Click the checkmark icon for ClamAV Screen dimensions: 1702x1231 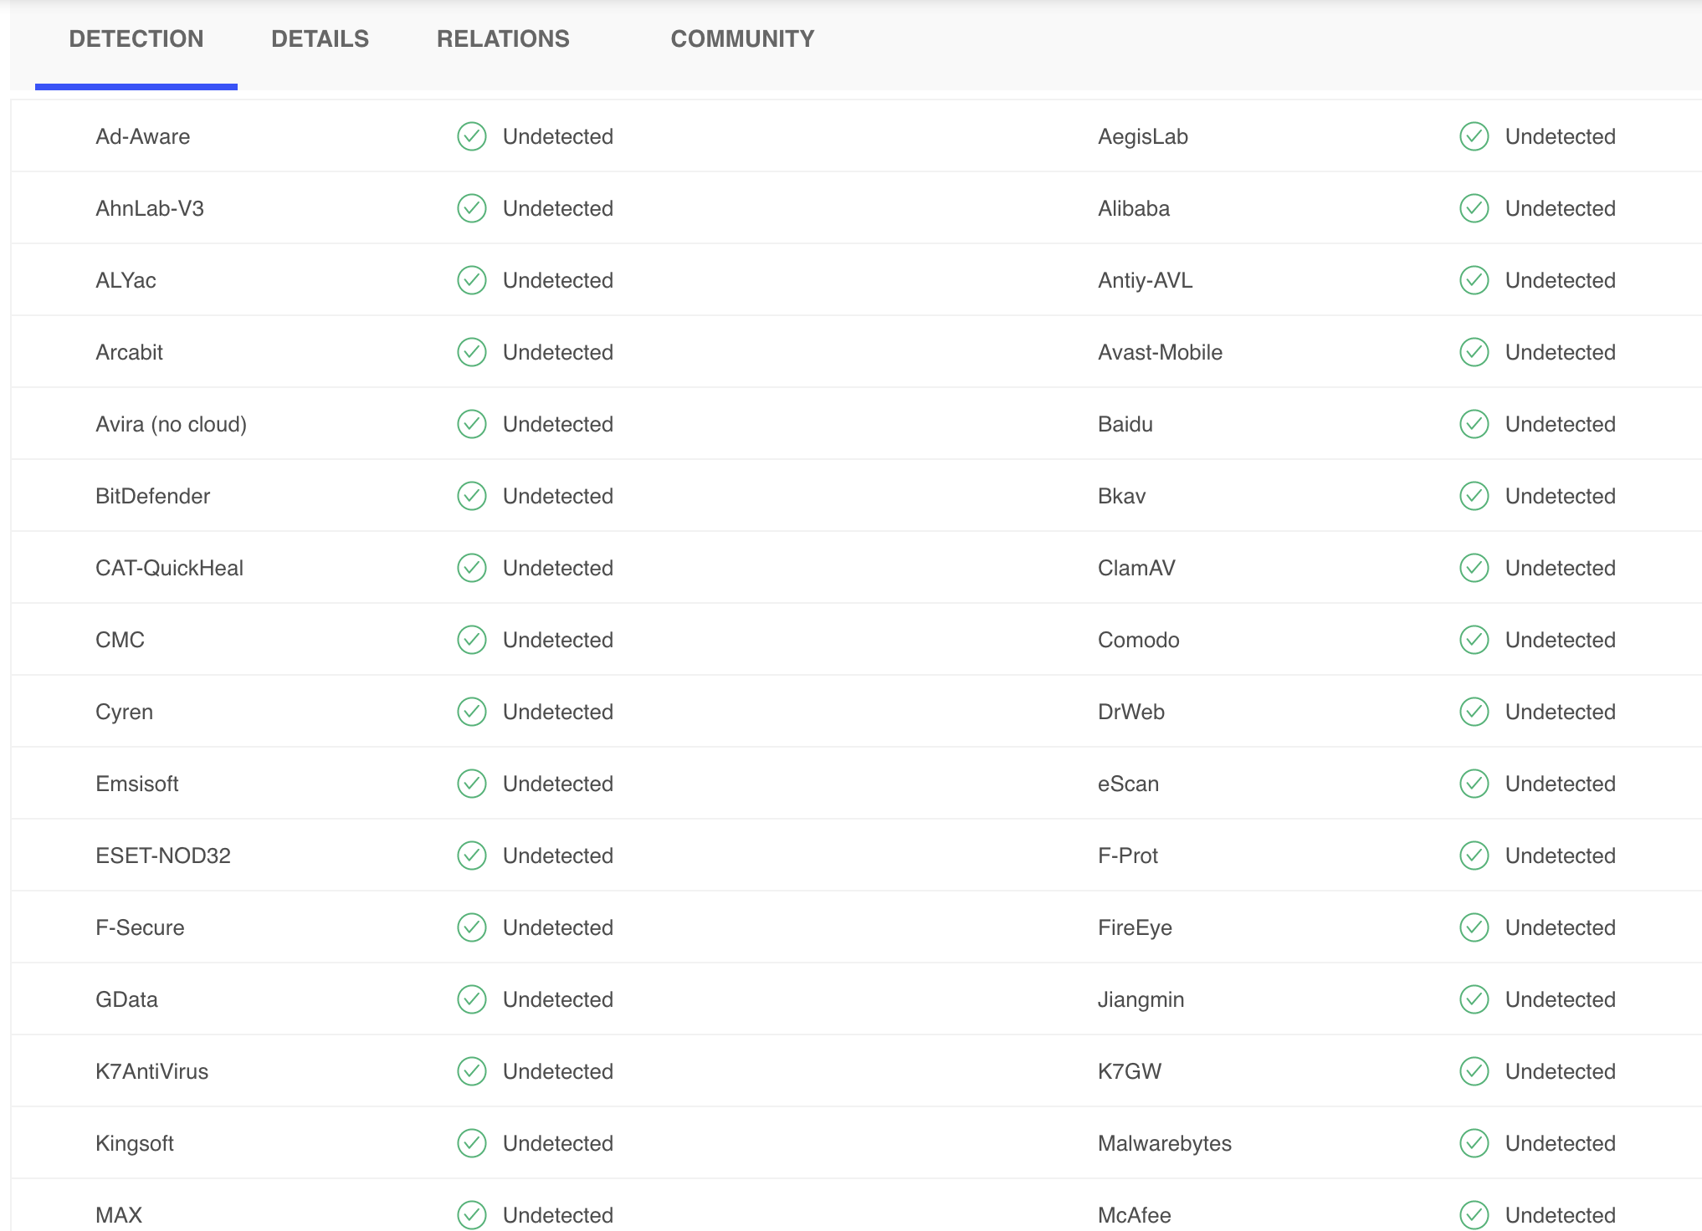[1474, 568]
